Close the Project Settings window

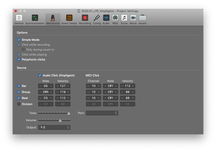[16, 11]
